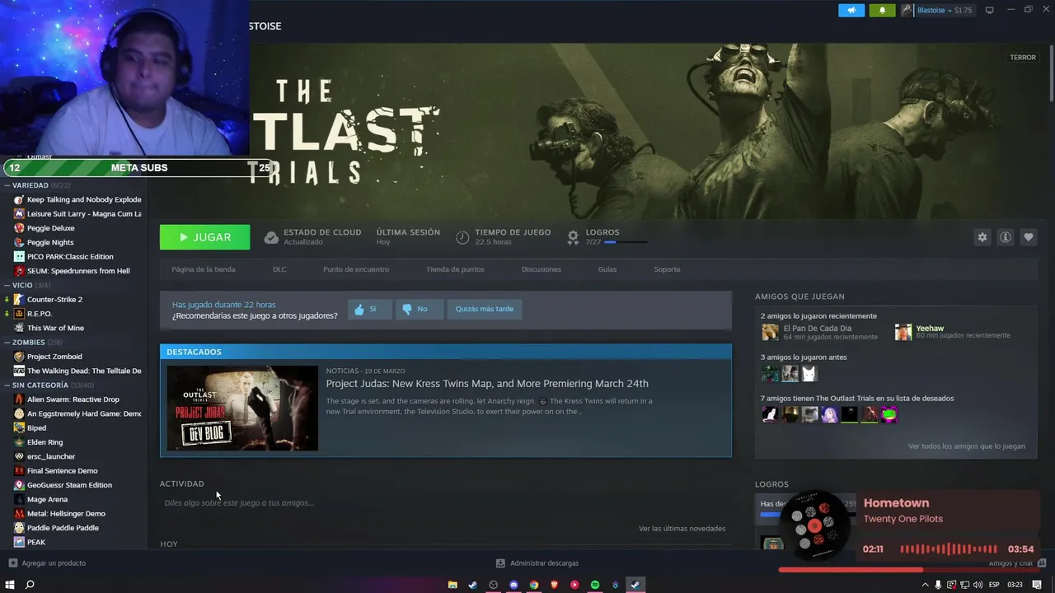1055x593 pixels.
Task: Open Google Chrome from the taskbar
Action: [534, 585]
